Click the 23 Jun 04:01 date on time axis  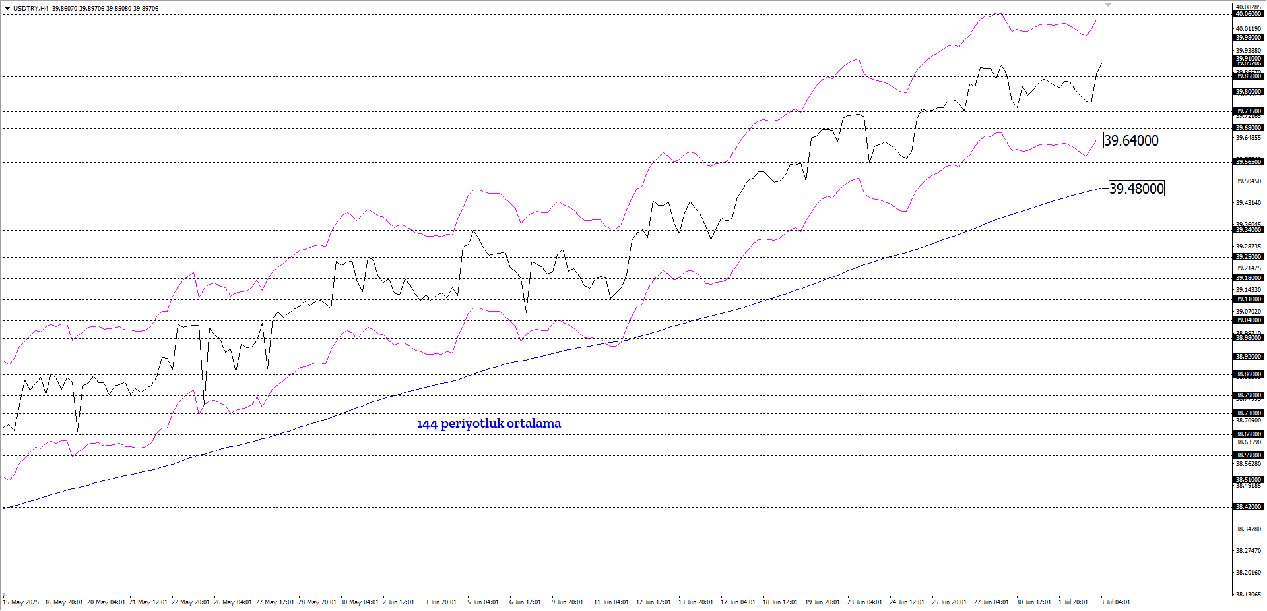pyautogui.click(x=864, y=602)
